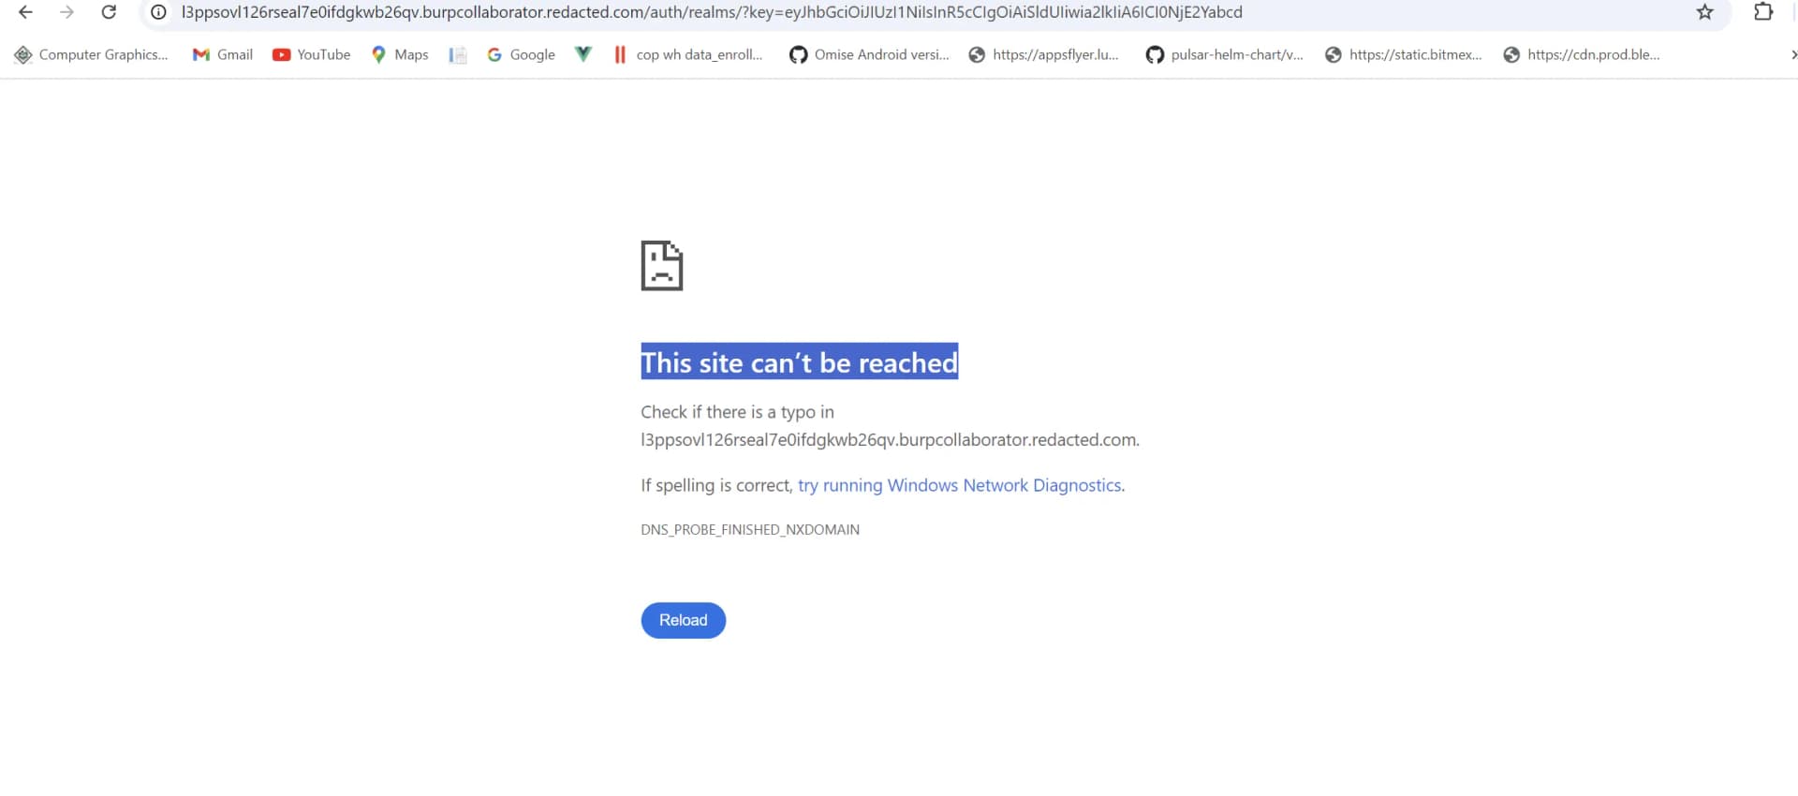Refresh page using toolbar reload icon

tap(109, 12)
